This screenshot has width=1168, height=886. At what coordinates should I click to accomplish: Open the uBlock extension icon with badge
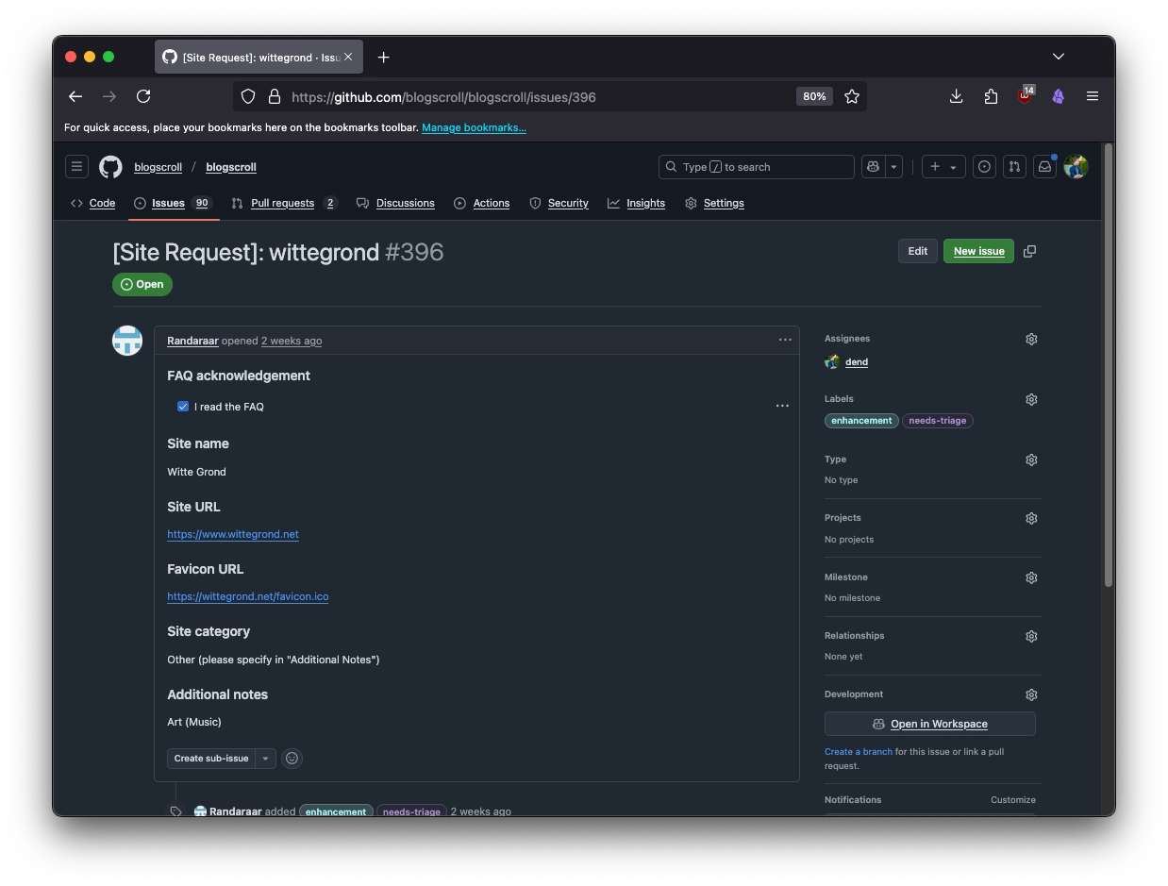(x=1026, y=95)
